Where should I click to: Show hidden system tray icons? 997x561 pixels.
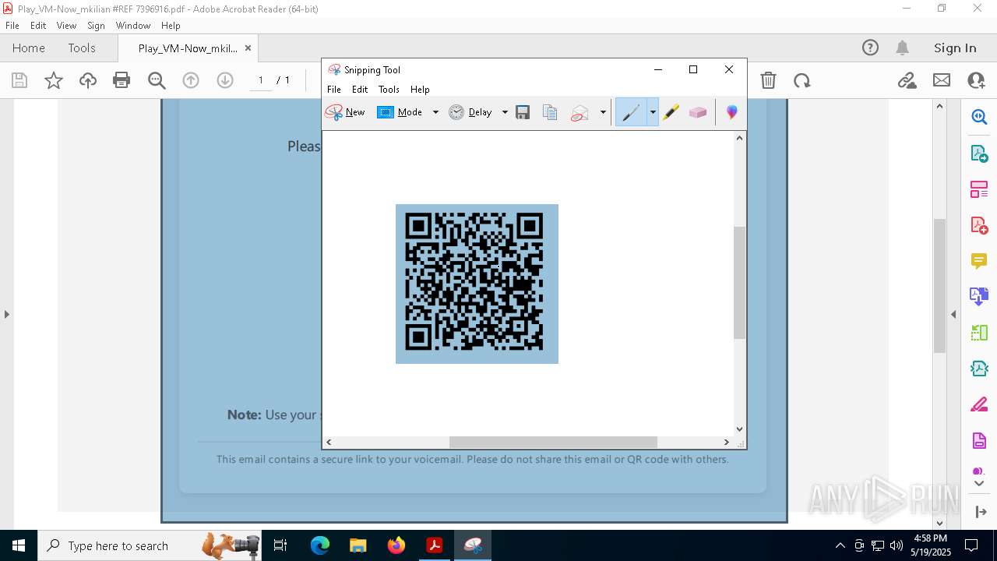click(840, 545)
